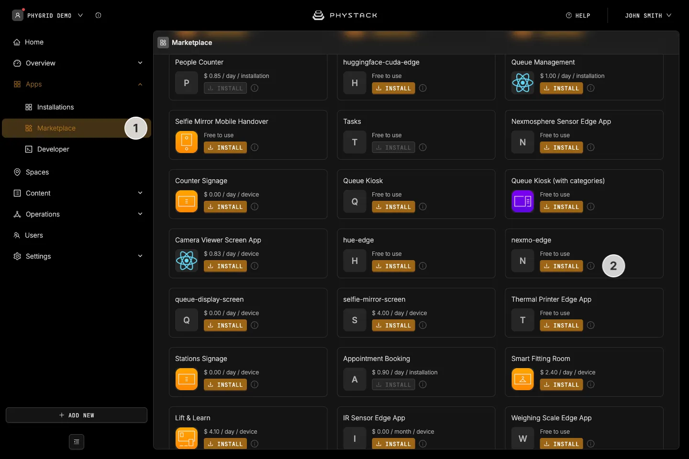Open the John Smith user menu
Screen dimensions: 689x459
[648, 15]
